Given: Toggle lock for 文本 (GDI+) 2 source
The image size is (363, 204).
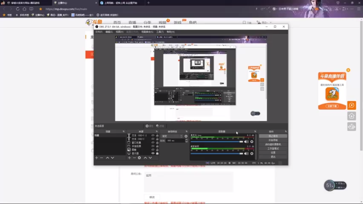Looking at the screenshot, I should tap(157, 135).
